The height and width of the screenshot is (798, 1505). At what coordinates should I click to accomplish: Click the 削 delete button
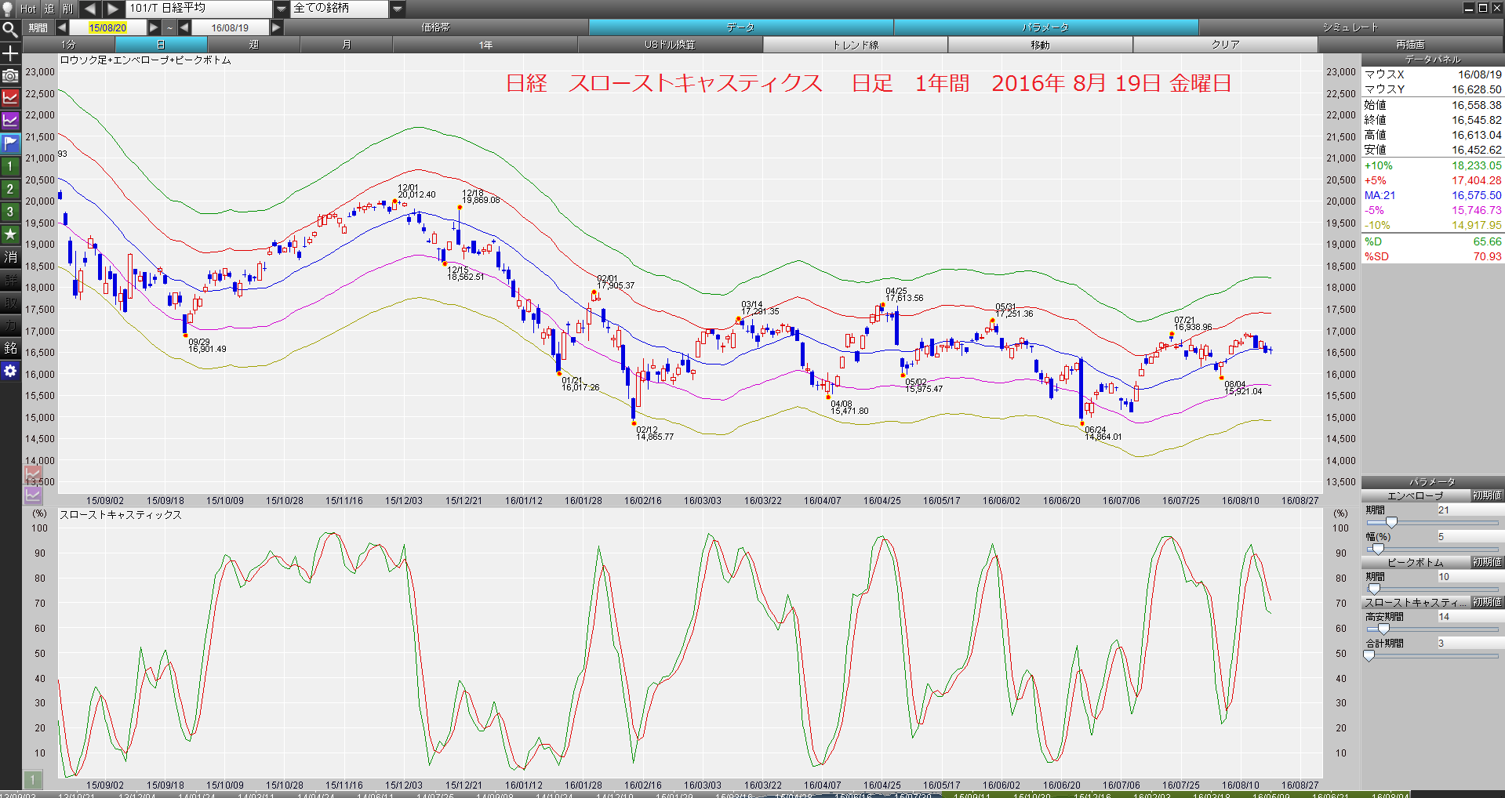68,9
